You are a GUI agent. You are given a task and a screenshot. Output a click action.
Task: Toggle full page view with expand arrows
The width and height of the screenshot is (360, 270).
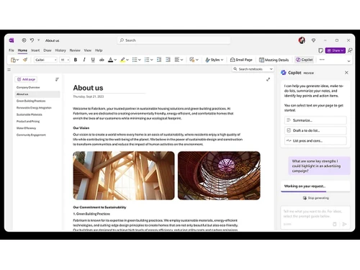[x=268, y=79]
